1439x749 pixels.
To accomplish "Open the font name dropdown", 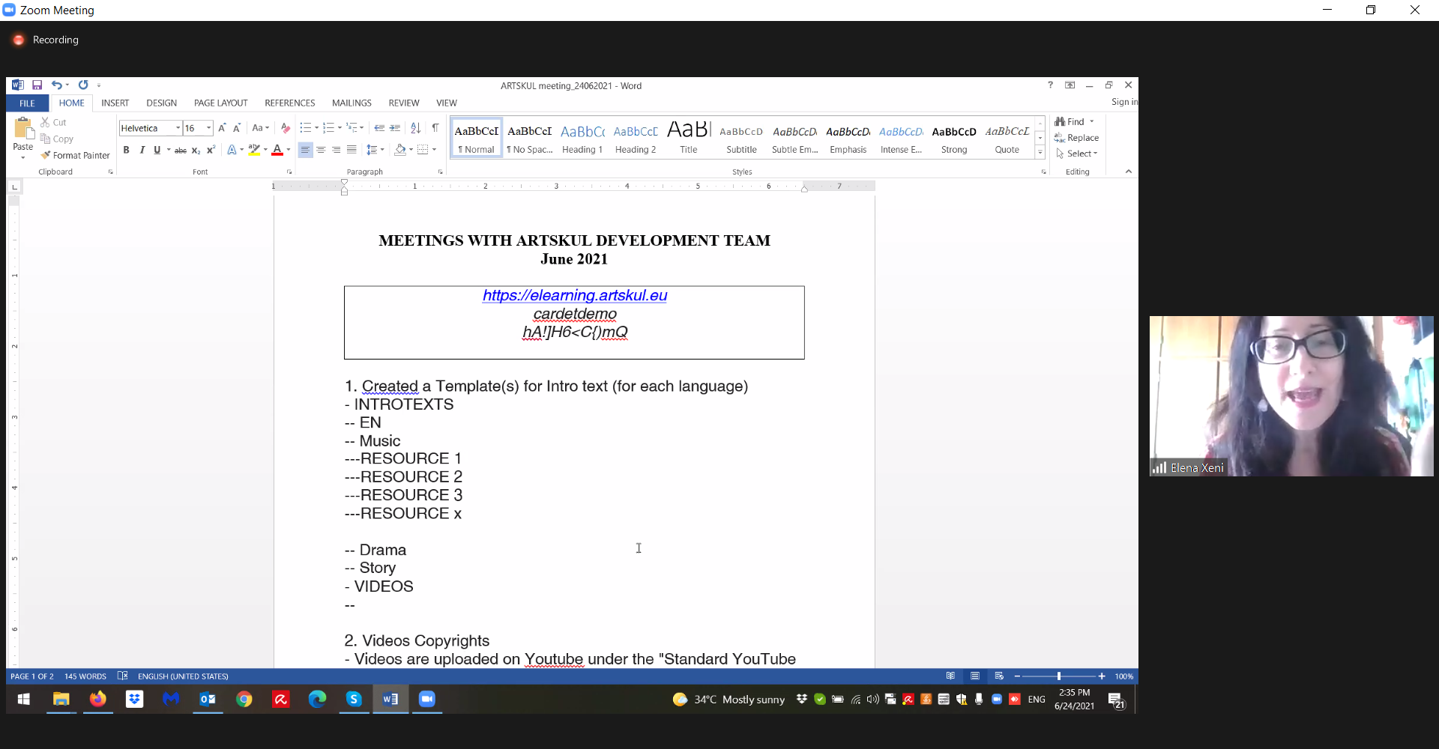I will 178,128.
